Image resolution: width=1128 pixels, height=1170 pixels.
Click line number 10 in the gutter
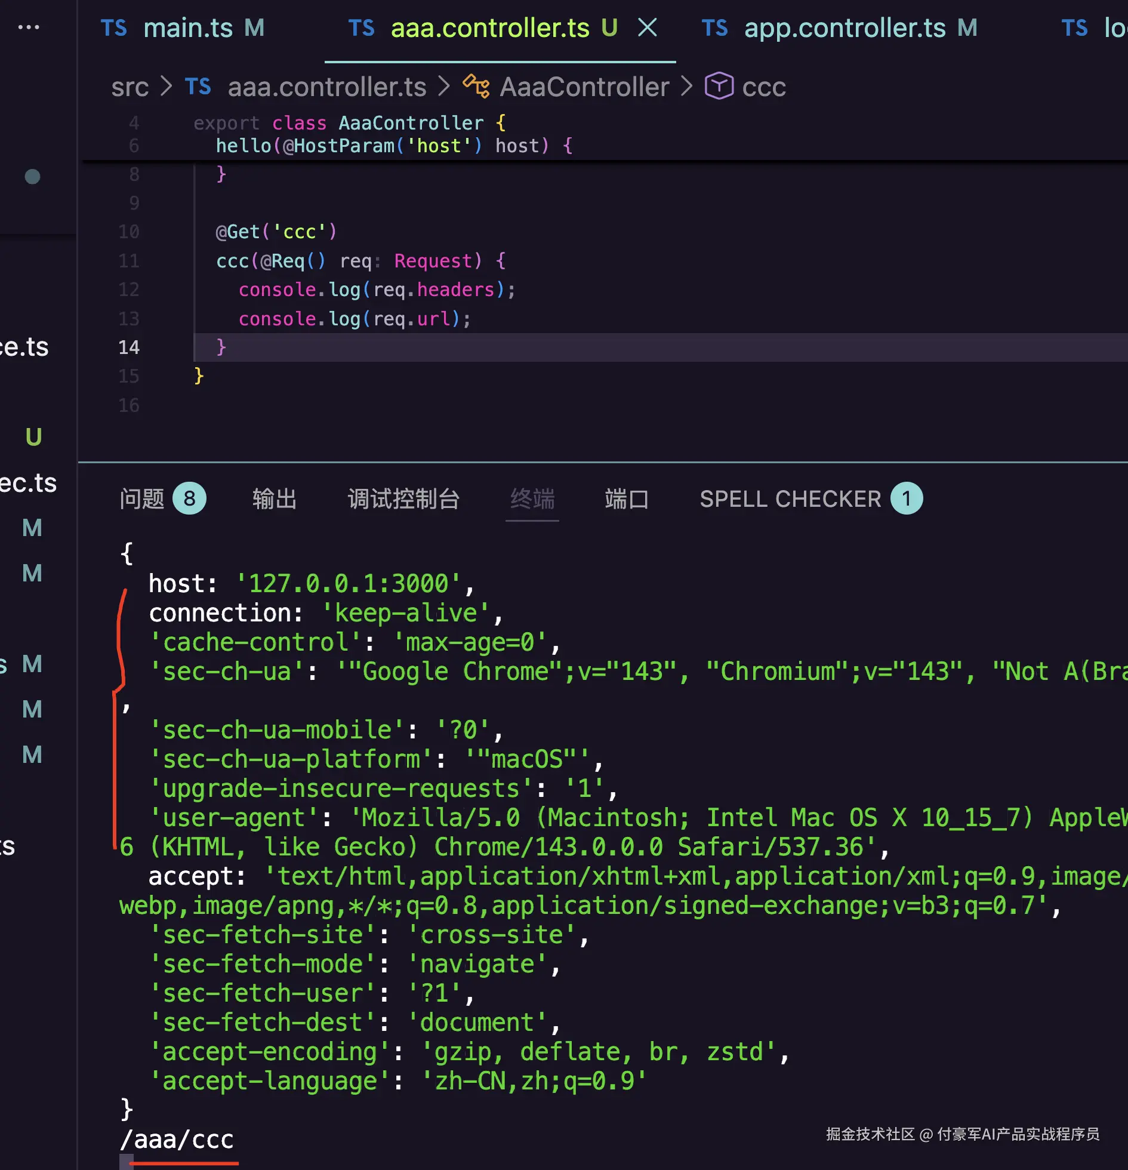click(129, 232)
